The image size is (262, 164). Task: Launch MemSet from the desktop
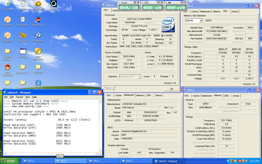click(53, 5)
